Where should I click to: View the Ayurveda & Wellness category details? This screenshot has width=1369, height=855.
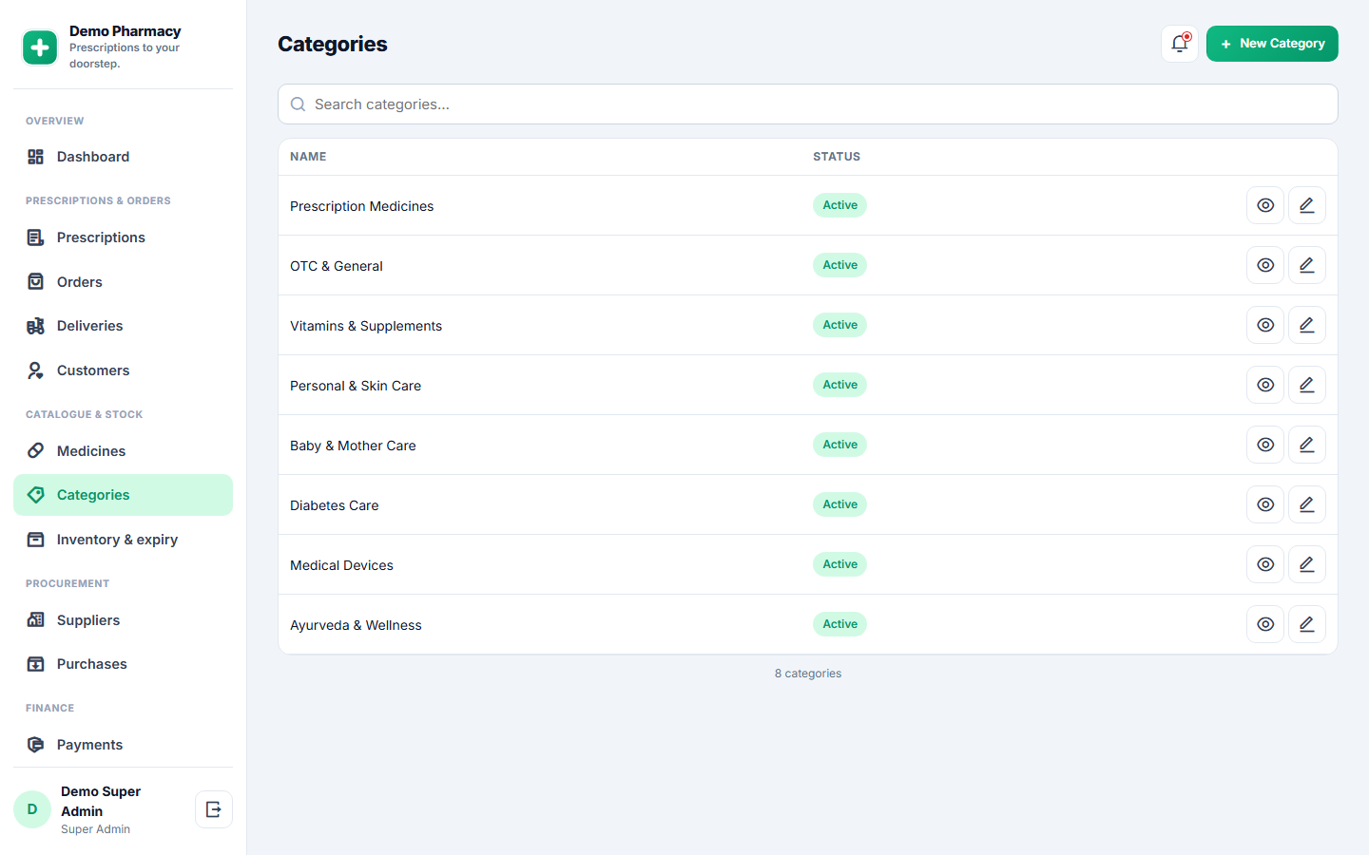click(x=1265, y=624)
